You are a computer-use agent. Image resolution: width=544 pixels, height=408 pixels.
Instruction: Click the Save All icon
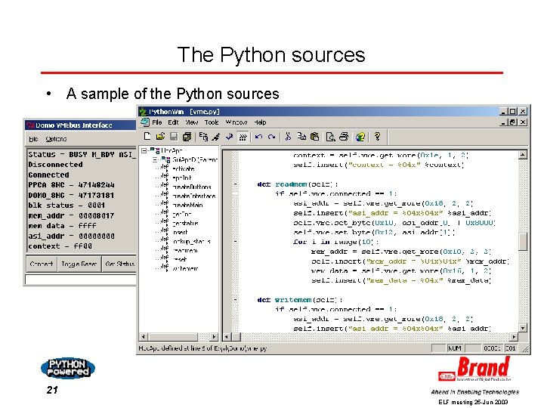pos(187,137)
